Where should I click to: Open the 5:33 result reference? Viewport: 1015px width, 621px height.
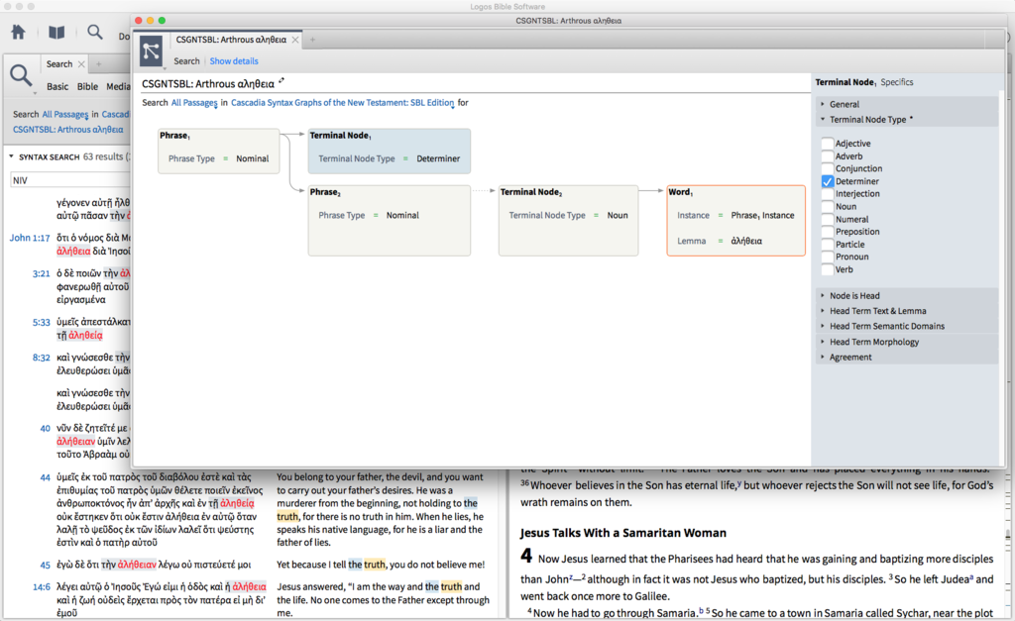(x=42, y=322)
